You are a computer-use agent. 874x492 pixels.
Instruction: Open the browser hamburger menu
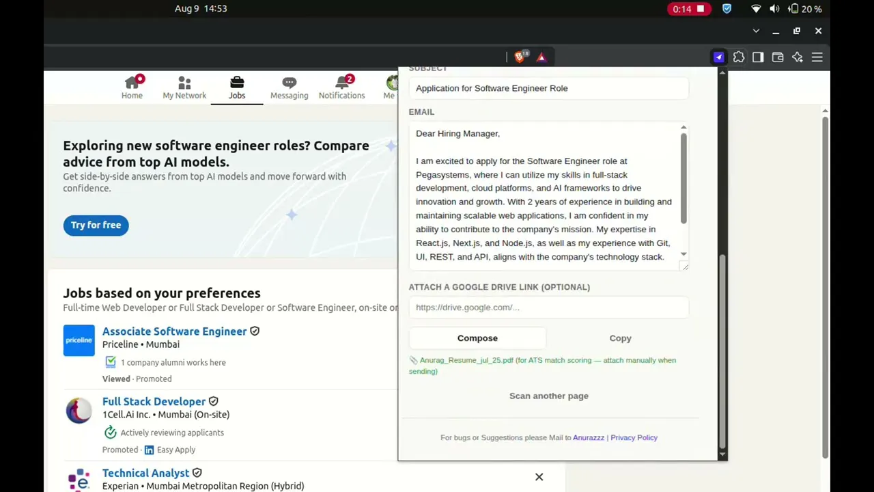817,57
